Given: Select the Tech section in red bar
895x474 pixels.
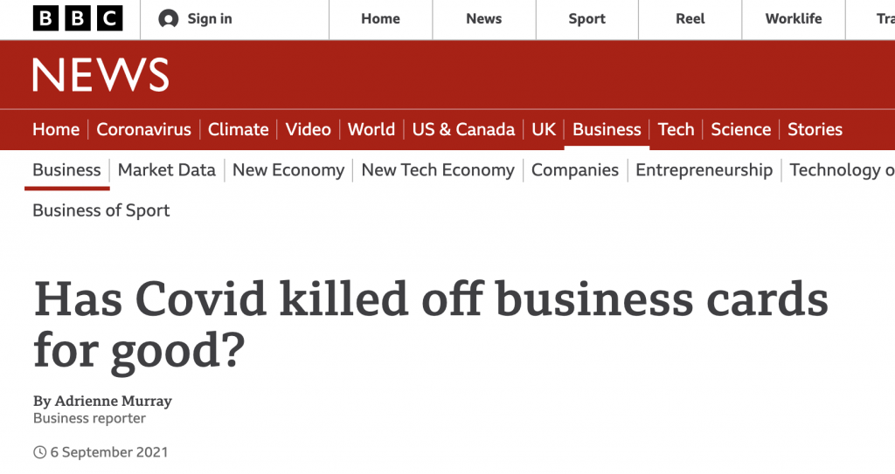Looking at the screenshot, I should tap(676, 129).
